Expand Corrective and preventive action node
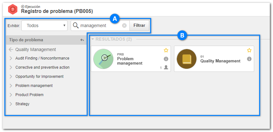273x132 pixels. pos(11,67)
